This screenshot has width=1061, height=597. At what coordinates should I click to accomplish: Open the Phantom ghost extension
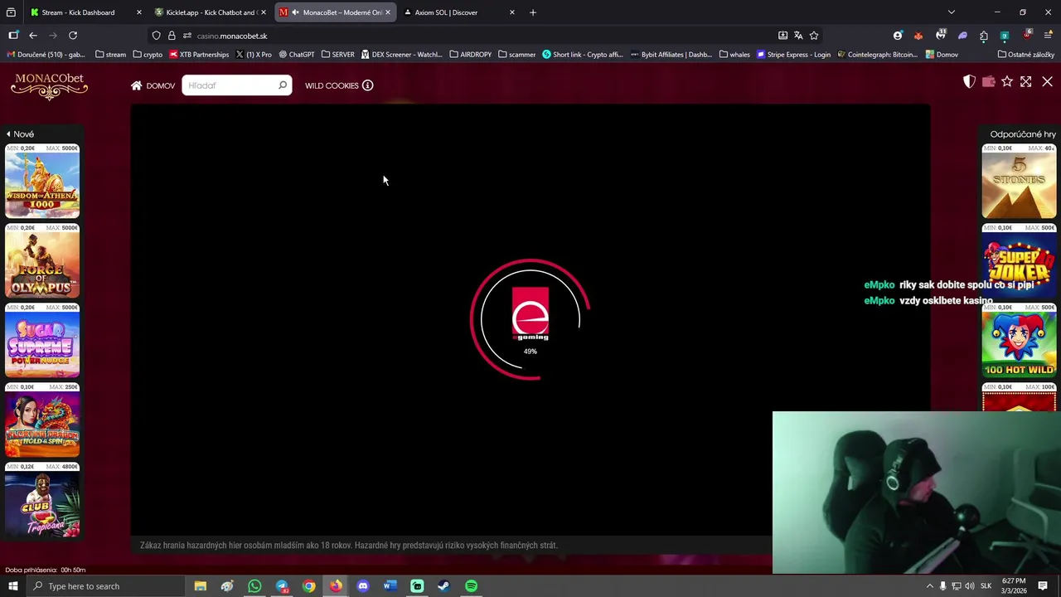coord(962,36)
